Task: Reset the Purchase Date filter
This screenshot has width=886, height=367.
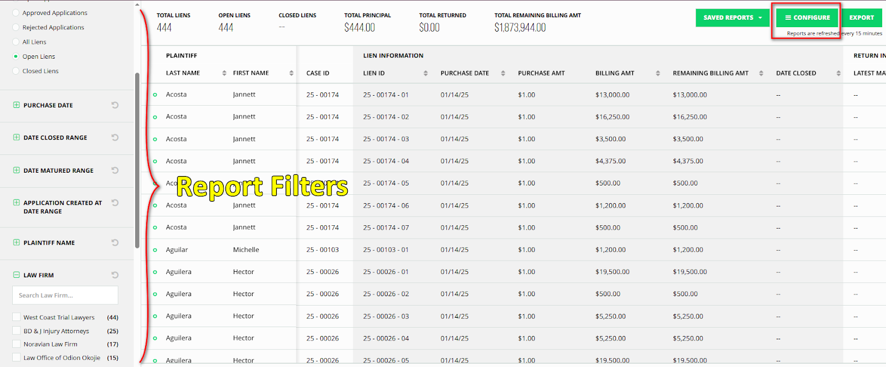Action: click(x=115, y=105)
